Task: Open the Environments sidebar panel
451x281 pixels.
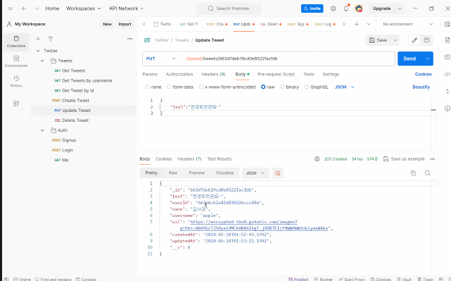Action: point(16,61)
